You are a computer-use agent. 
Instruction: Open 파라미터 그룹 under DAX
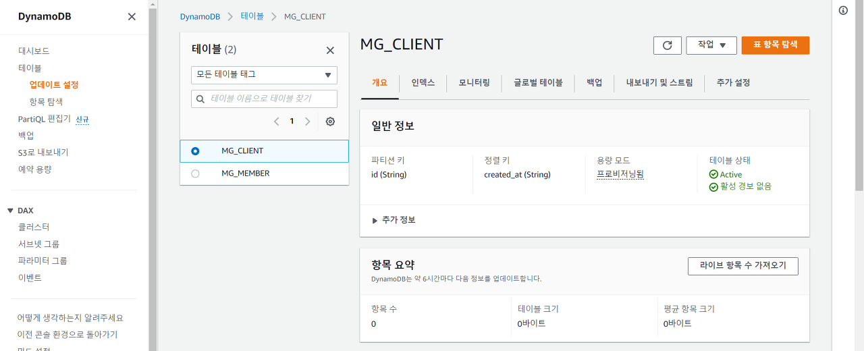[43, 261]
